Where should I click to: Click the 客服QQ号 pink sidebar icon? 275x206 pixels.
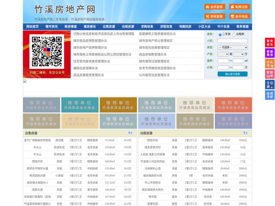pos(270,74)
